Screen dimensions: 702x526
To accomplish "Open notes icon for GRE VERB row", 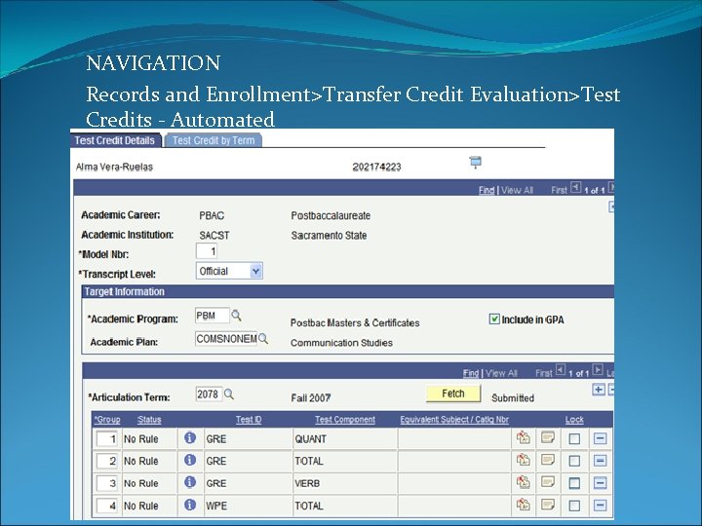I will 548,482.
